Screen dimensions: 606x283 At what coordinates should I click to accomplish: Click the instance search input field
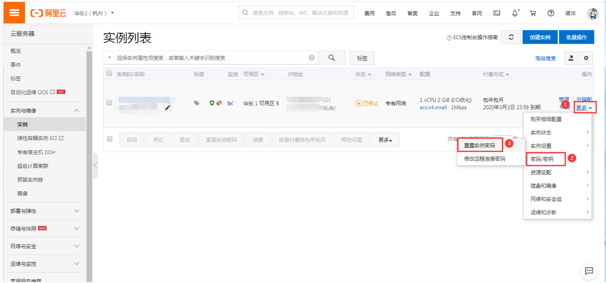click(x=208, y=58)
